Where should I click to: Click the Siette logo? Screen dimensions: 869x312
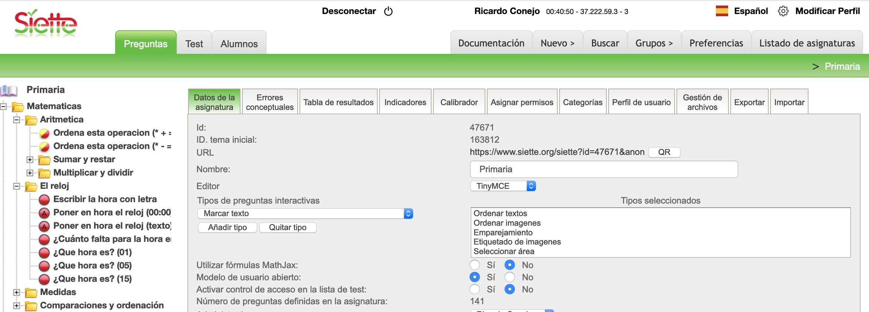45,24
